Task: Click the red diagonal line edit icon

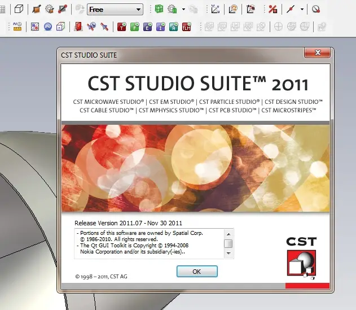Action: [x=63, y=10]
